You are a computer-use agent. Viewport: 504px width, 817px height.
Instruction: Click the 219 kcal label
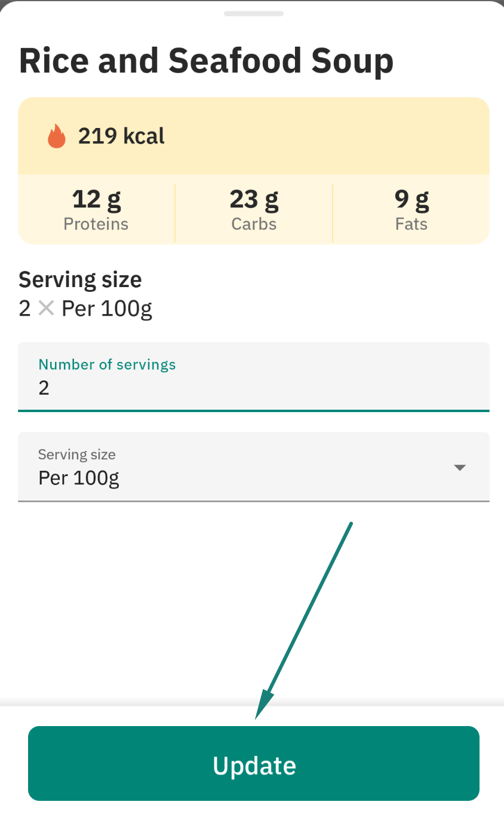121,136
